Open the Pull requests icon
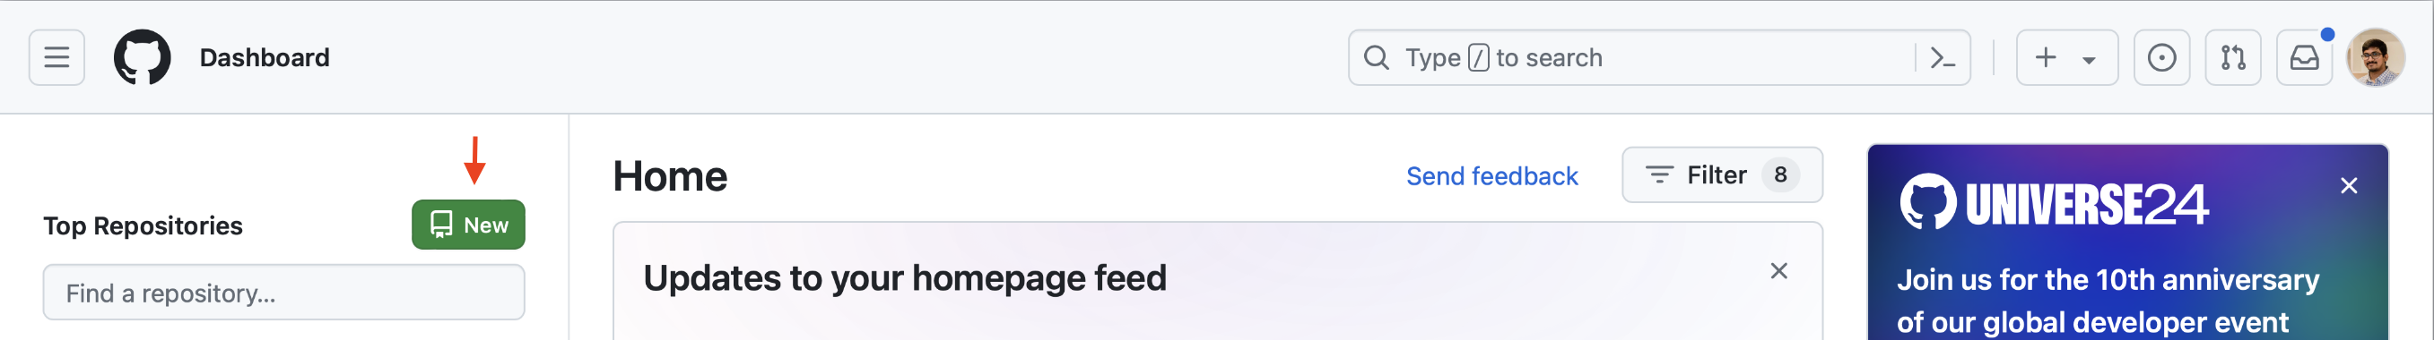The image size is (2434, 340). point(2233,57)
